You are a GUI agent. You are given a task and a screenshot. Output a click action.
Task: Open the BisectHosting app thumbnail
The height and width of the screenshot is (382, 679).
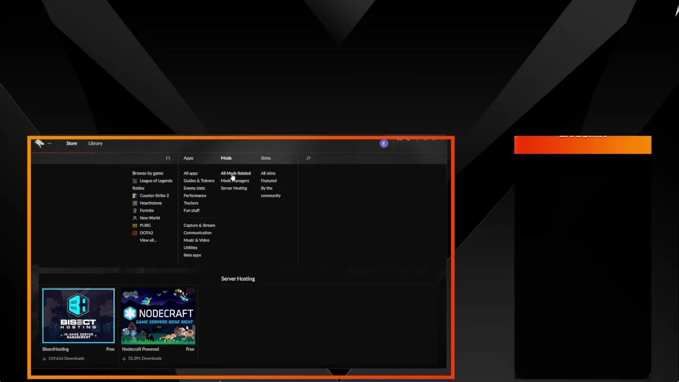79,316
